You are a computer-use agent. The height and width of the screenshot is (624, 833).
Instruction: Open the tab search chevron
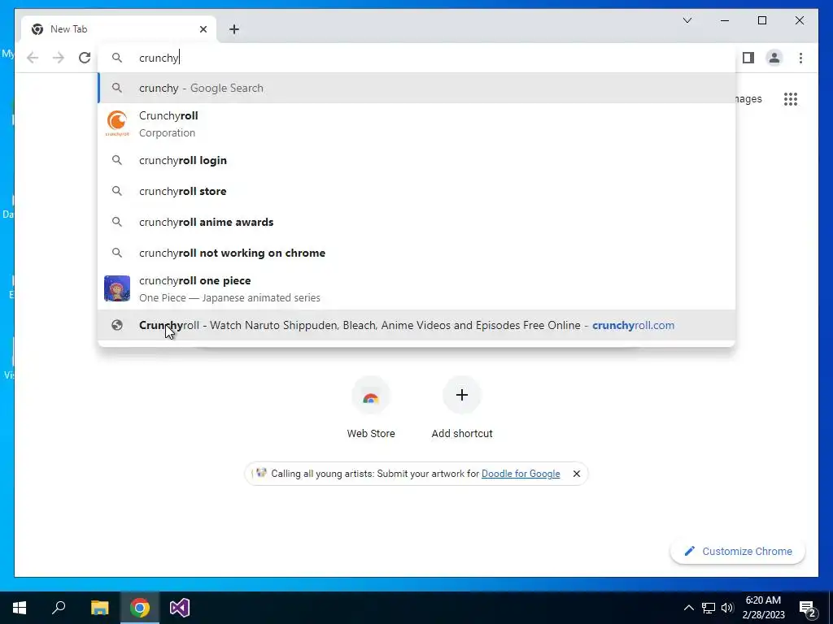pos(687,20)
